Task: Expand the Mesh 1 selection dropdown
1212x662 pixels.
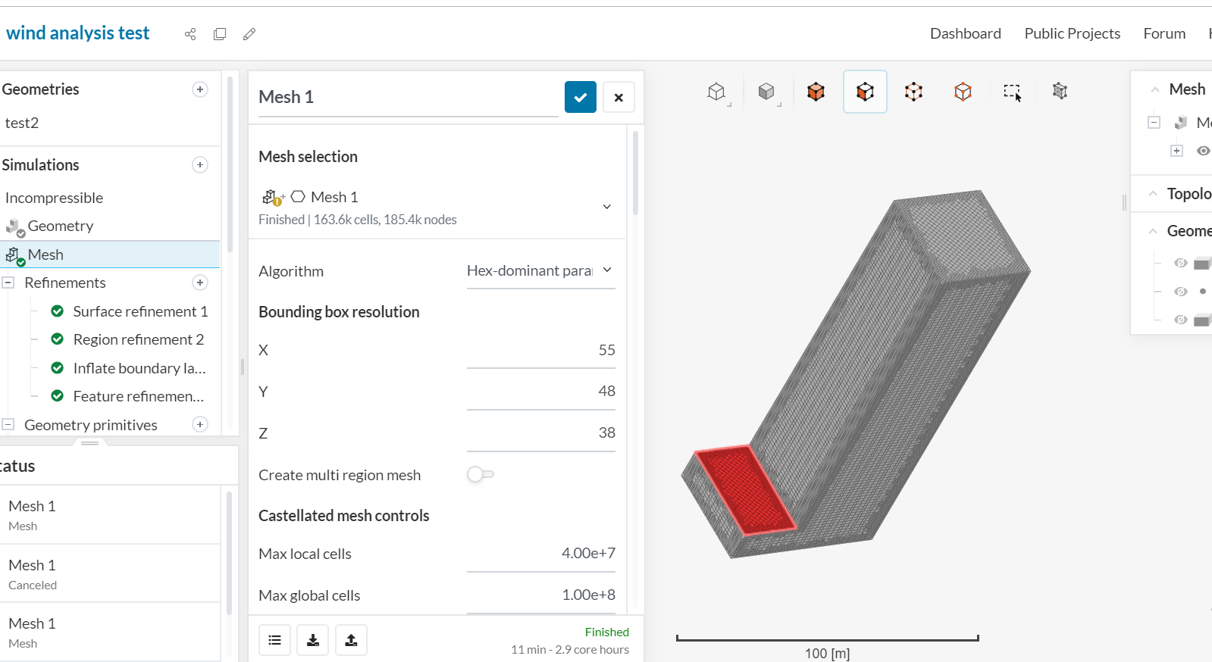Action: (606, 207)
